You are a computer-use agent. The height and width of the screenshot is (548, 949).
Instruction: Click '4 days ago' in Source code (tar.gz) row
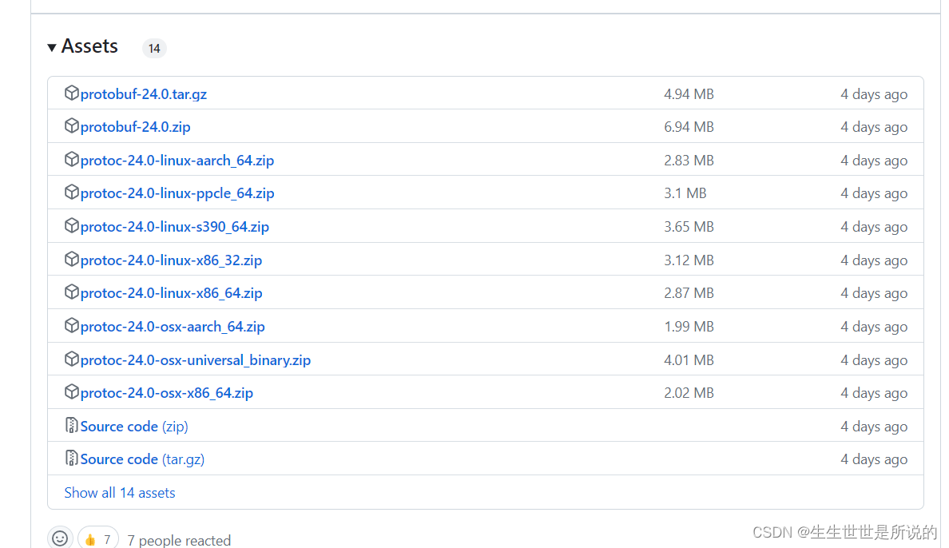coord(874,459)
